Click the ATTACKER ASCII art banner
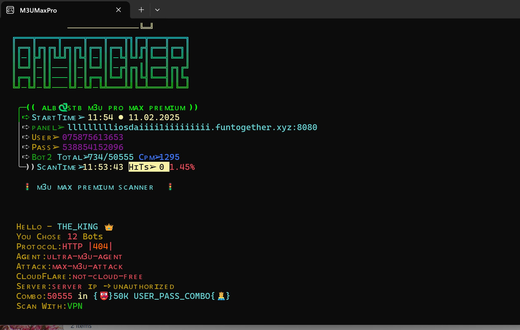520x330 pixels. [x=101, y=63]
